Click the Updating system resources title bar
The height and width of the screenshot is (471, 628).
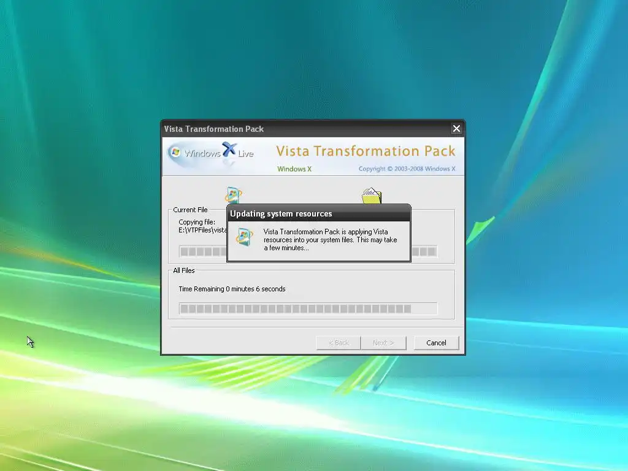319,213
